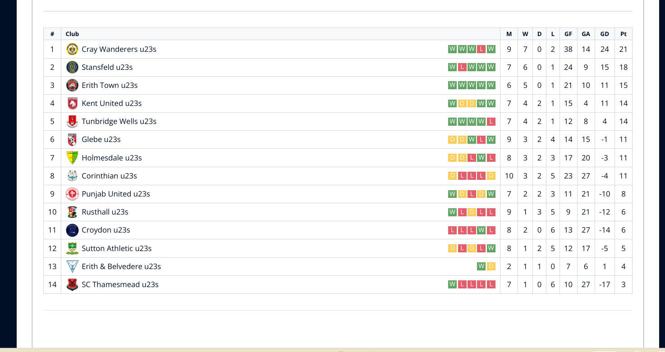The width and height of the screenshot is (665, 352).
Task: Click the Cray Wanderers u23s club crest
Action: 72,49
